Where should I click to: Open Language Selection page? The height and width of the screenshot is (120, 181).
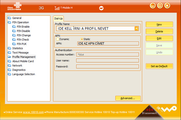pyautogui.click(x=23, y=74)
